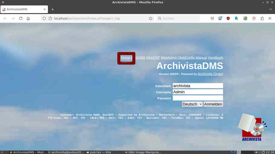List all tabs with the chevron

[x=271, y=9]
